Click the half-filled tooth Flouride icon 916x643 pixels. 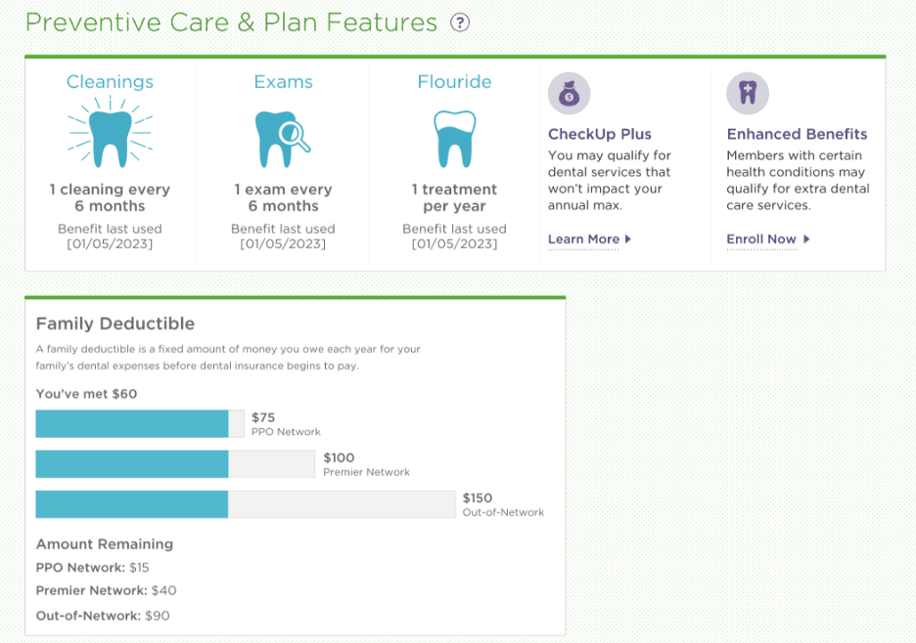click(x=454, y=138)
